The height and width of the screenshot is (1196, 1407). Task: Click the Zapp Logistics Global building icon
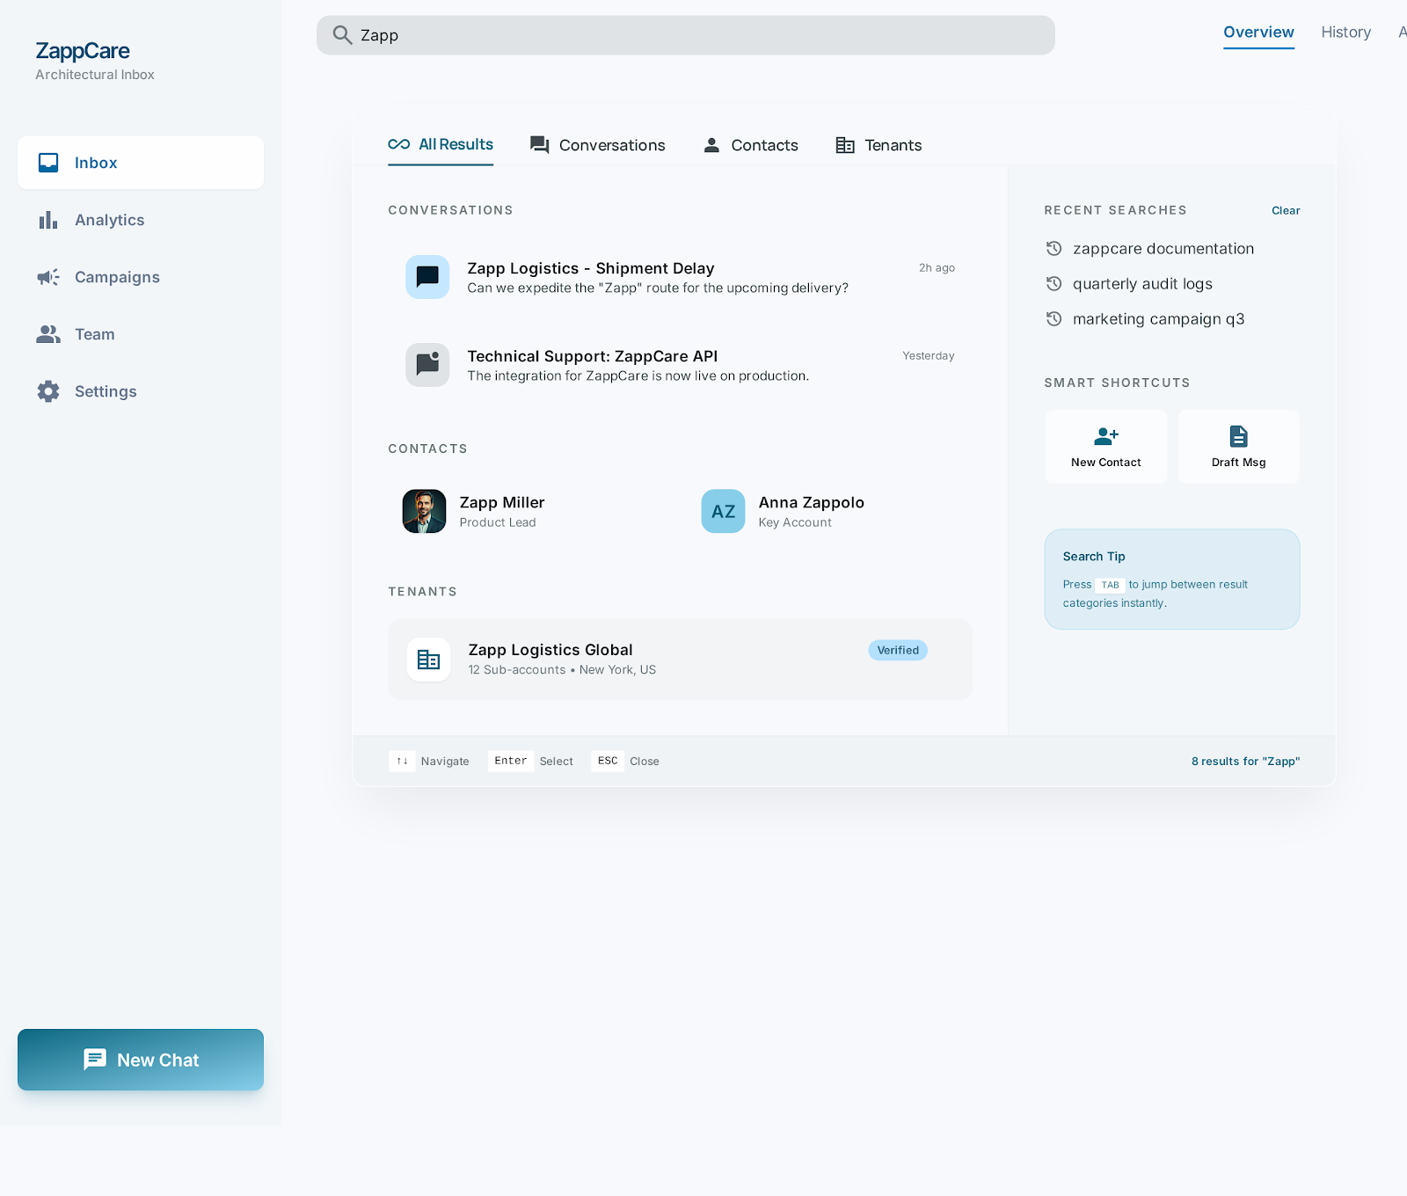(428, 660)
